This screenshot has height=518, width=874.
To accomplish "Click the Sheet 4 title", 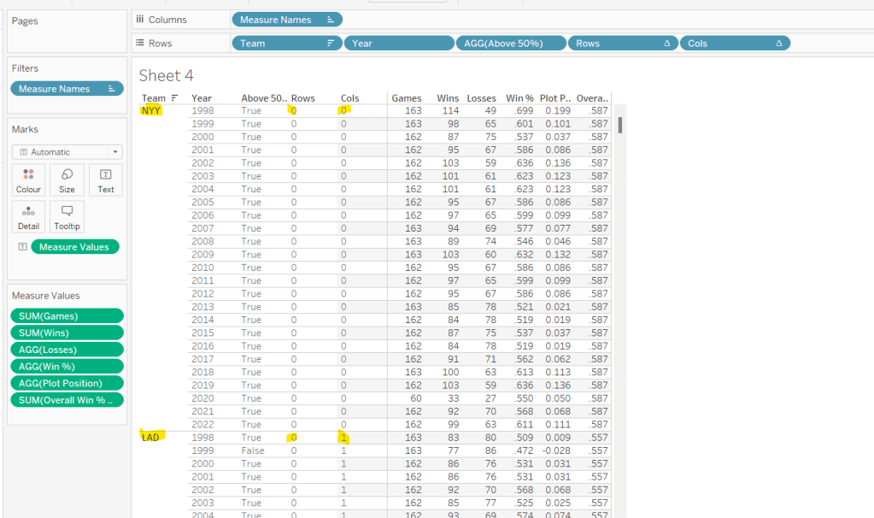I will coord(166,76).
